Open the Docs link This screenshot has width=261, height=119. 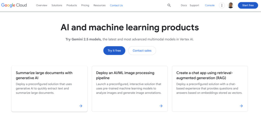coord(184,5)
